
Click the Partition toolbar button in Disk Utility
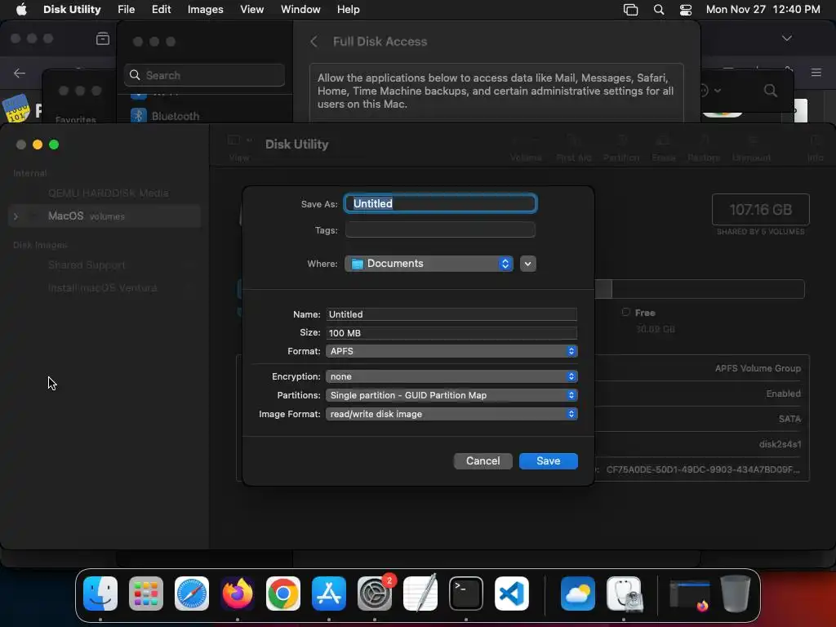click(621, 148)
